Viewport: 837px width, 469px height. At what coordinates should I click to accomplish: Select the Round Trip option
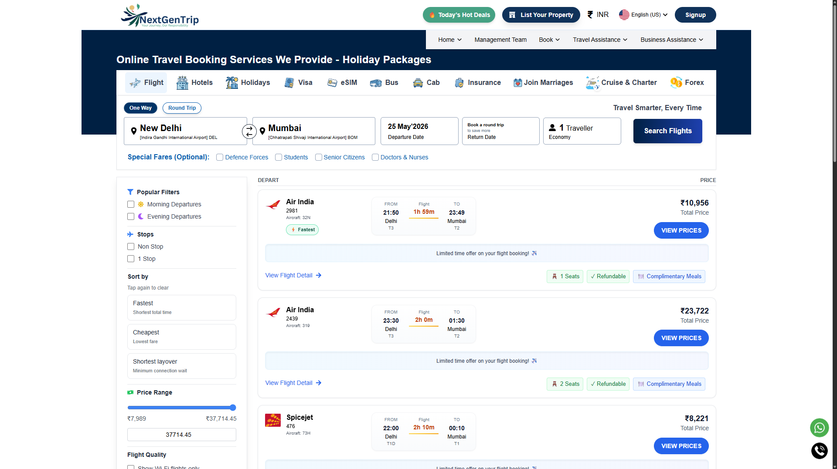(x=182, y=108)
